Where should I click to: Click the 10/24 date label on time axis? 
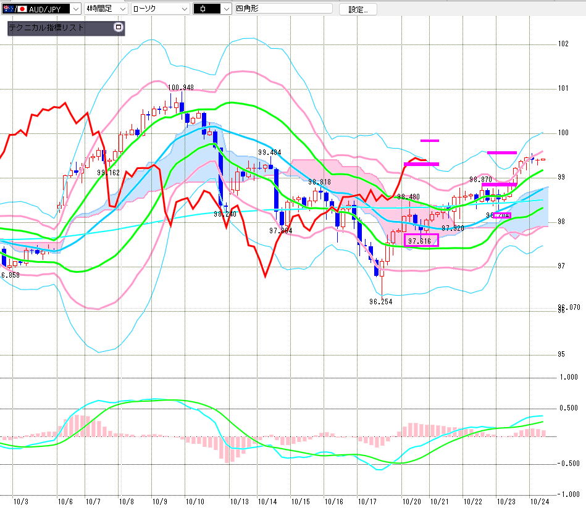pos(540,502)
